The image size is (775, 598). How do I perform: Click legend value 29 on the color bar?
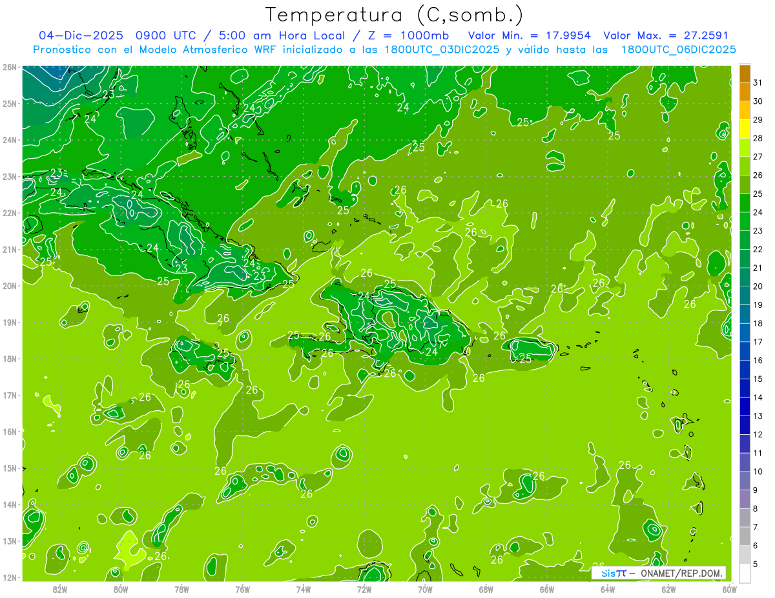click(x=758, y=120)
